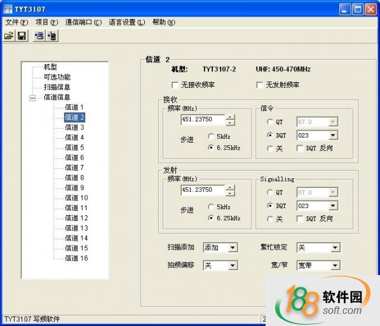Click the transmit frequency 451.23750 field

pos(203,190)
